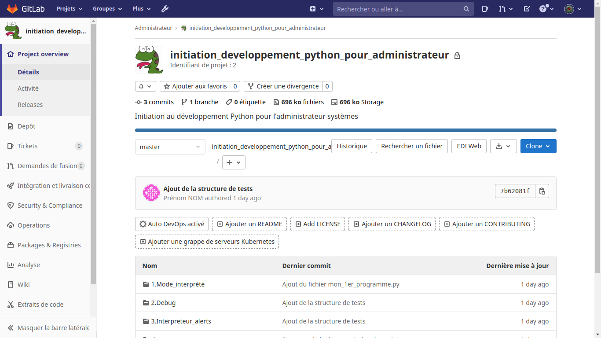Star project with Ajouter aux favoris
601x338 pixels.
pos(195,86)
